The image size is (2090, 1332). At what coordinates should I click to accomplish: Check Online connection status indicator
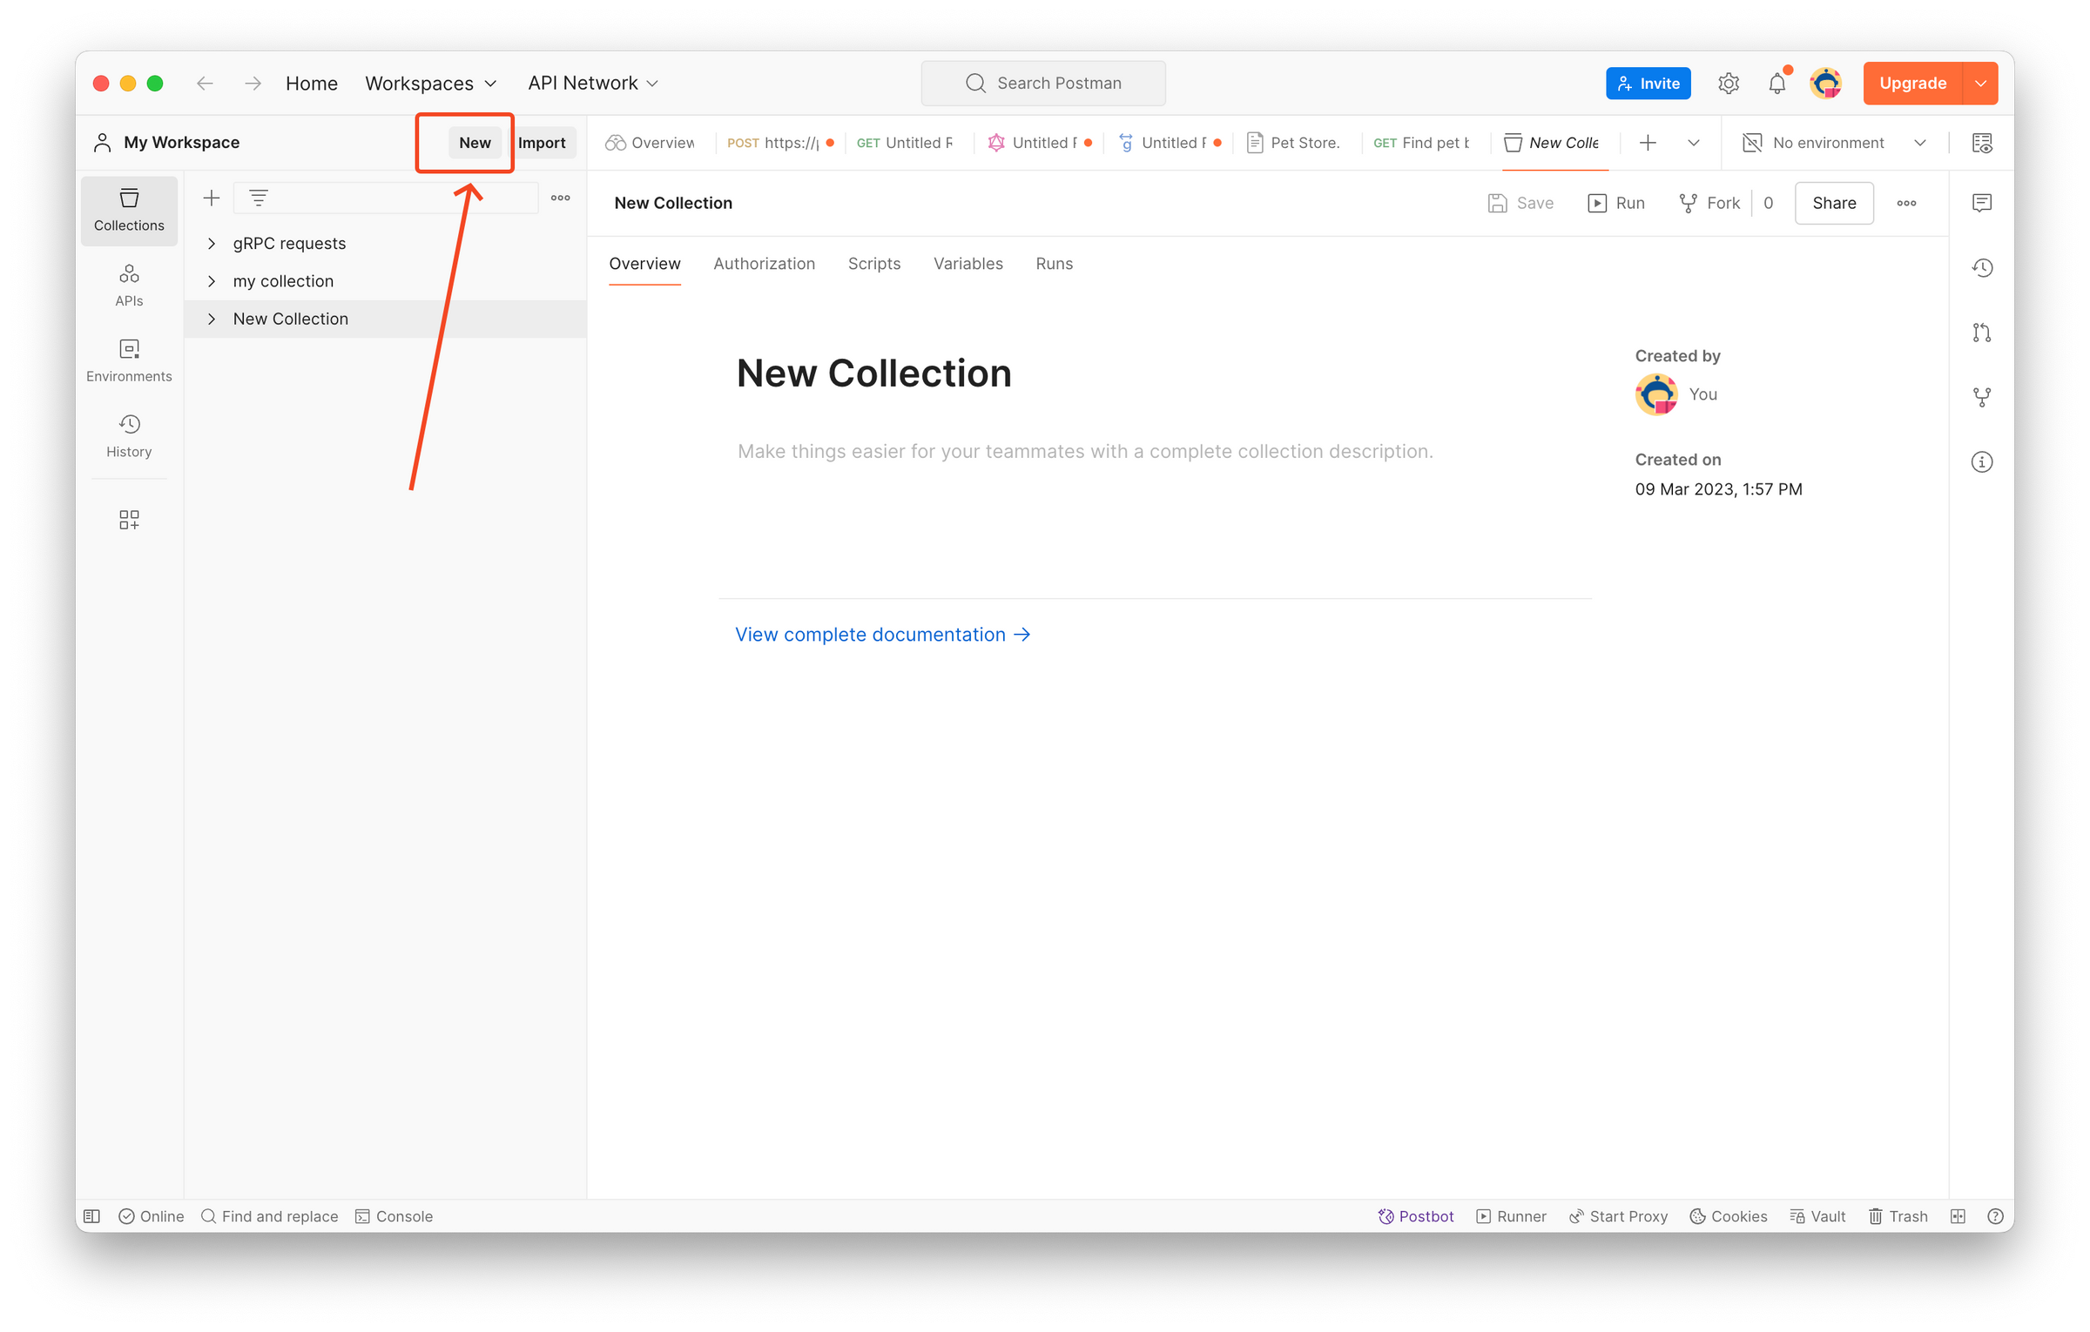pyautogui.click(x=151, y=1215)
